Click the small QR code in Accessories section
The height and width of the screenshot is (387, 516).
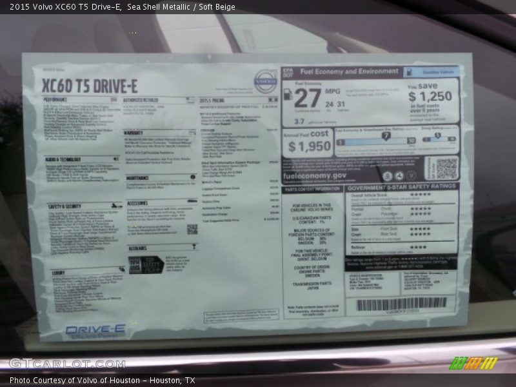tap(192, 230)
